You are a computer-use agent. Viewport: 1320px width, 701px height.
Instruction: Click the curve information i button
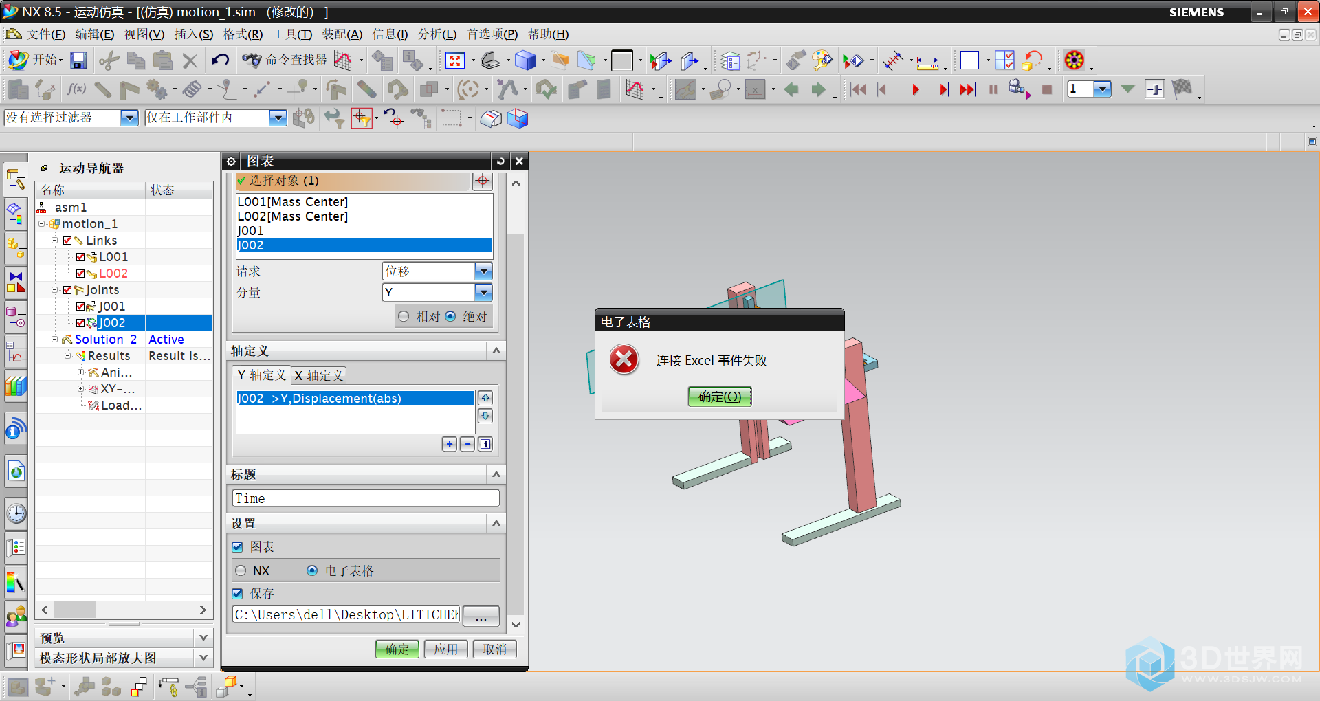[x=485, y=444]
